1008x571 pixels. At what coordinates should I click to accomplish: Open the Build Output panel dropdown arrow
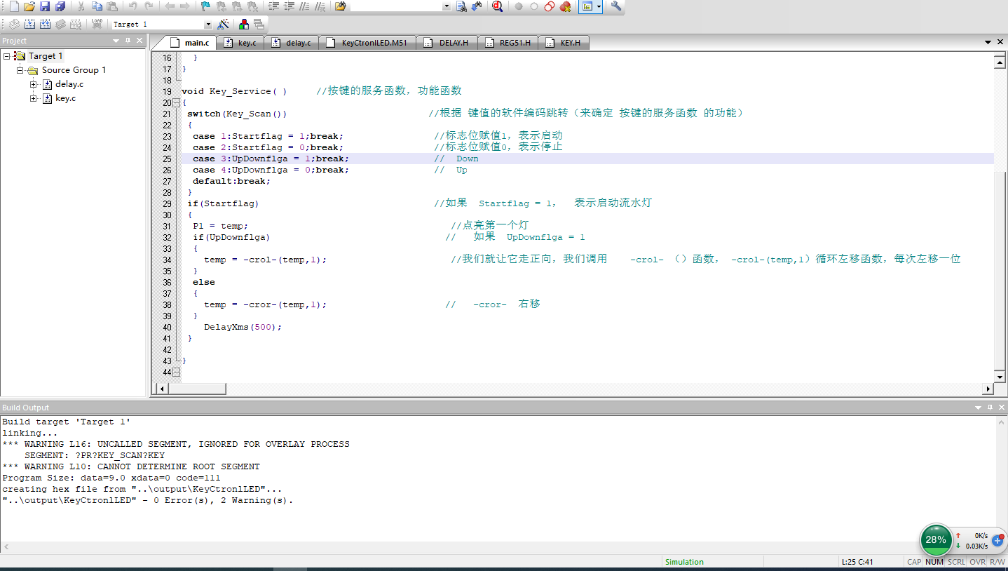(x=979, y=408)
